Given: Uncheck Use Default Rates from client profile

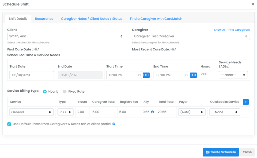Looking at the screenshot, I should pyautogui.click(x=9, y=124).
